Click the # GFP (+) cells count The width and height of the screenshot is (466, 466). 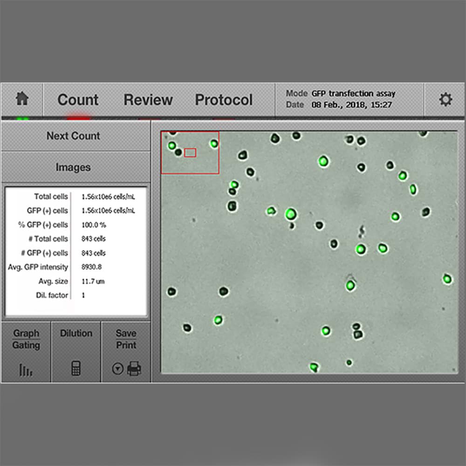click(94, 253)
